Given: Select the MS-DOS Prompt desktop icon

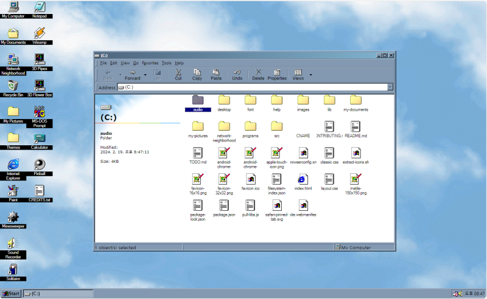Looking at the screenshot, I should click(40, 117).
